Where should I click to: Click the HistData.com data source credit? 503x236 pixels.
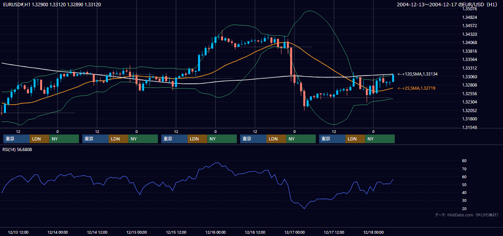coord(467,215)
